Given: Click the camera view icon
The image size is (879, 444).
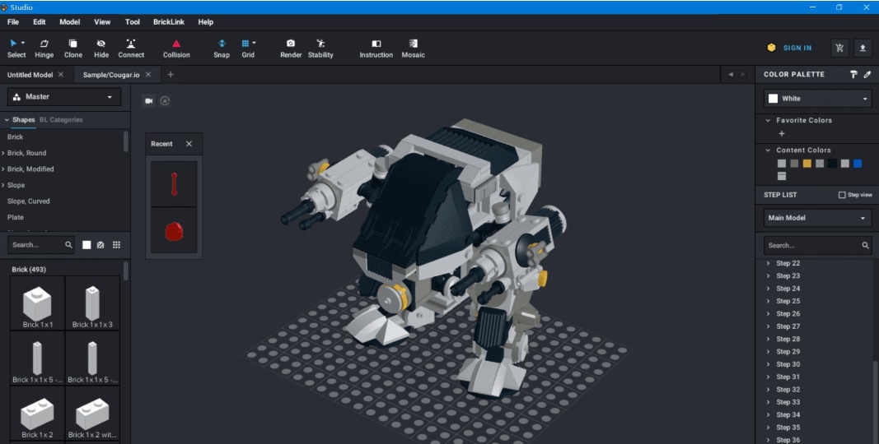Looking at the screenshot, I should click(x=148, y=100).
